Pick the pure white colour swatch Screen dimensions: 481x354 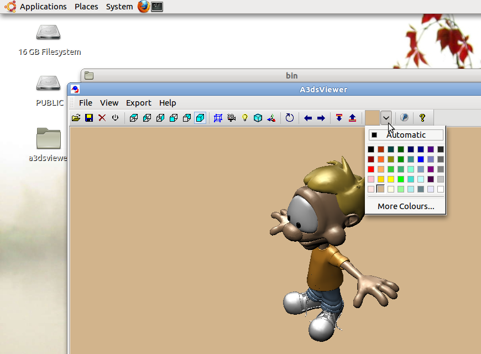[441, 189]
